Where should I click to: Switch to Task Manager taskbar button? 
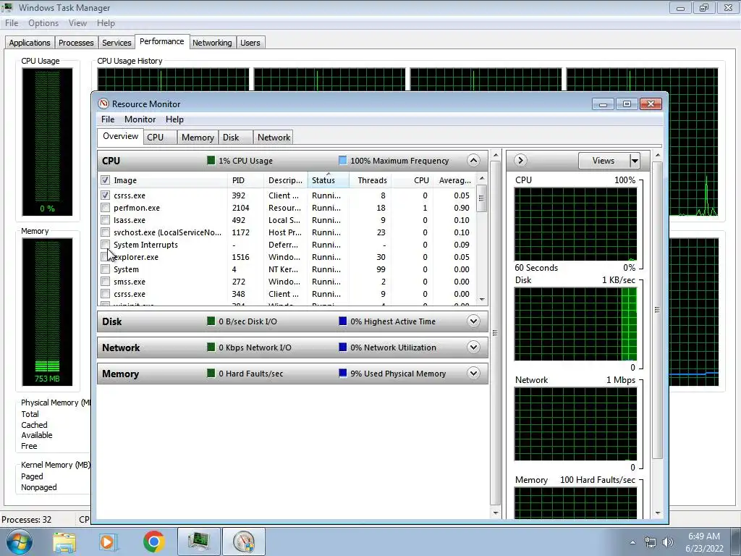199,542
